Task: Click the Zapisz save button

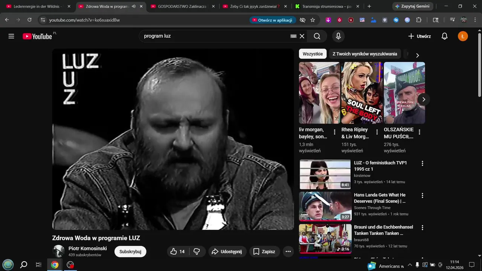Action: [264, 251]
